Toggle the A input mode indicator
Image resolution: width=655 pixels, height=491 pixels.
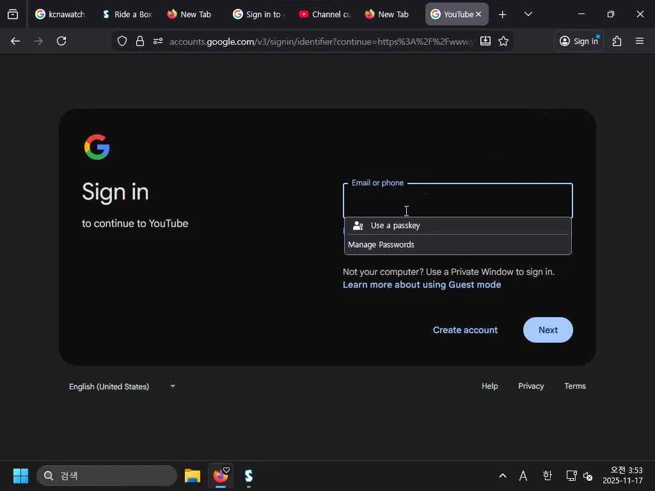(x=523, y=476)
